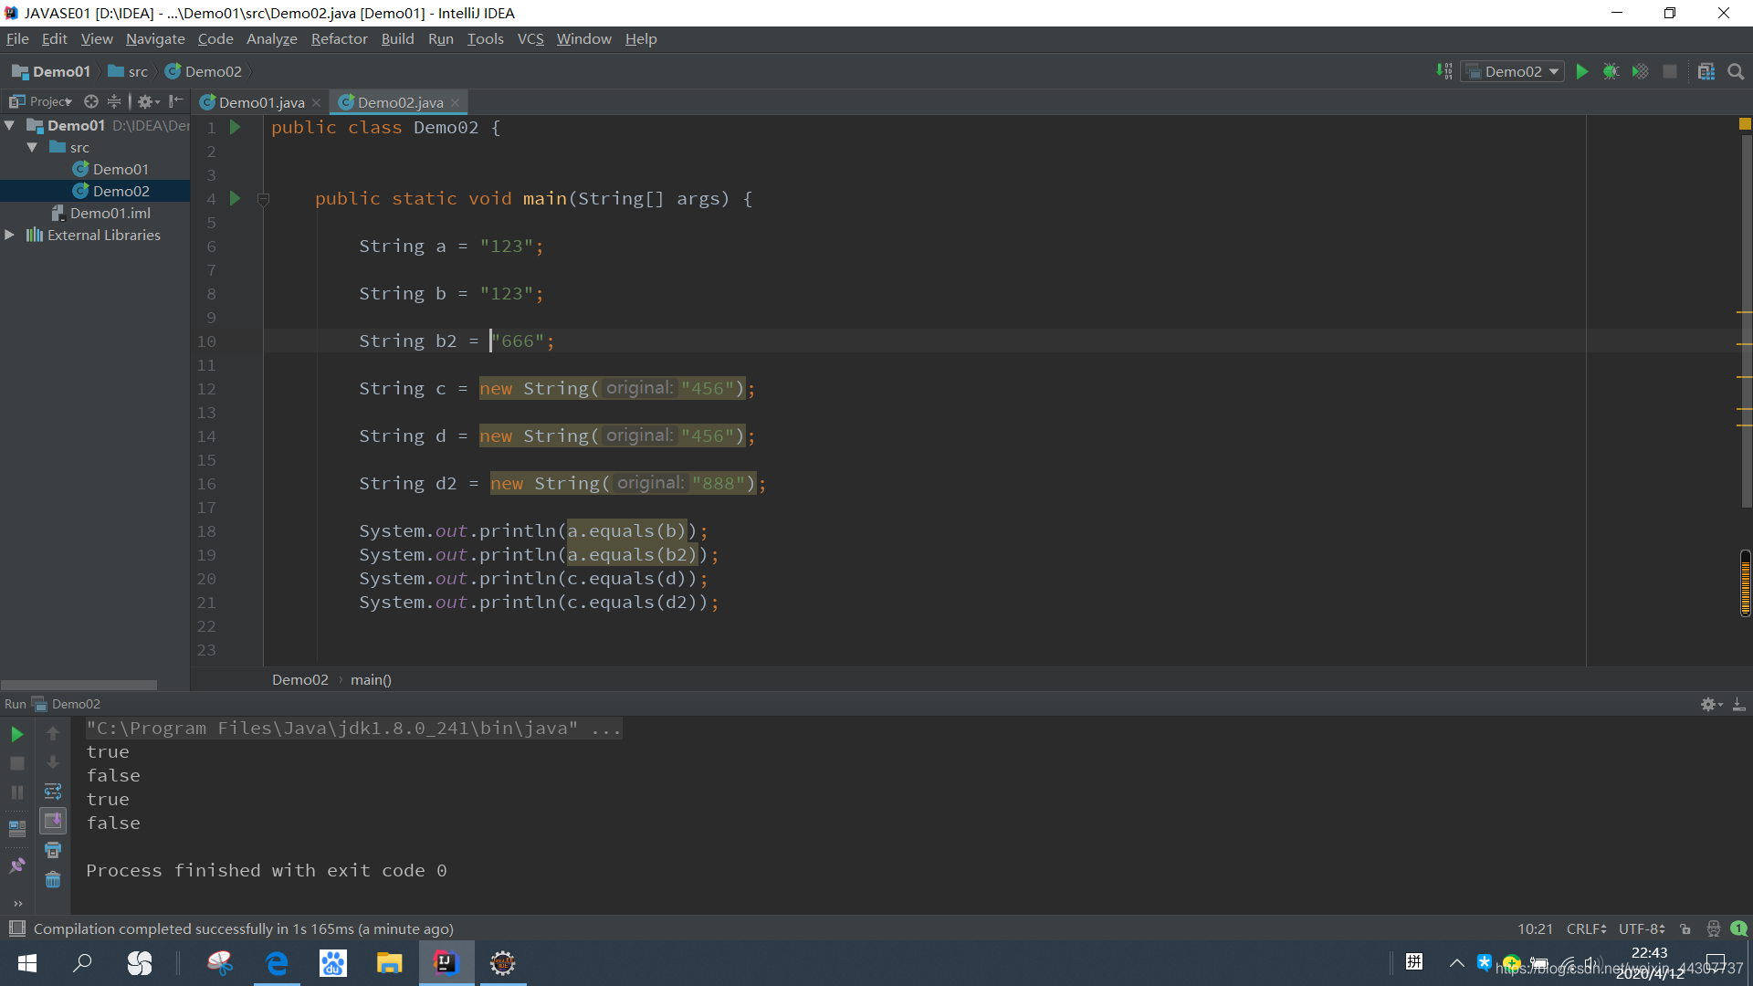
Task: Click the editor vertical scrollbar thumb
Action: [1746, 320]
